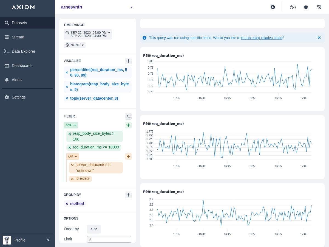Viewport: 329px width, 247px height.
Task: Collapse the sidebar with double chevron
Action: tap(48, 240)
